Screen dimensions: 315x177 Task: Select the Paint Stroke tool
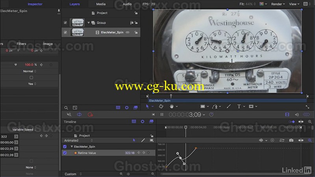coord(228,107)
